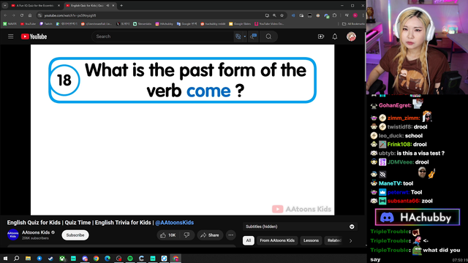Switch to A Fun IQ Quiz tab
Image resolution: width=468 pixels, height=263 pixels.
pyautogui.click(x=34, y=5)
